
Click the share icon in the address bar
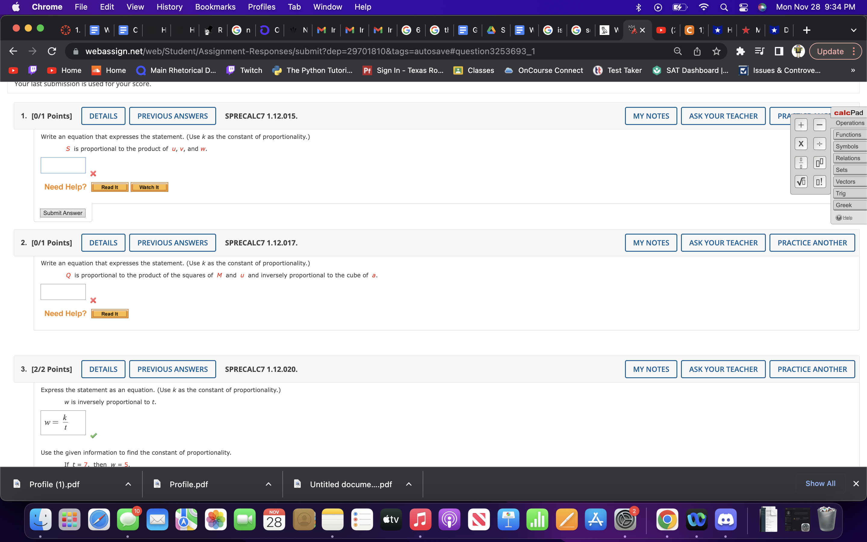click(697, 51)
